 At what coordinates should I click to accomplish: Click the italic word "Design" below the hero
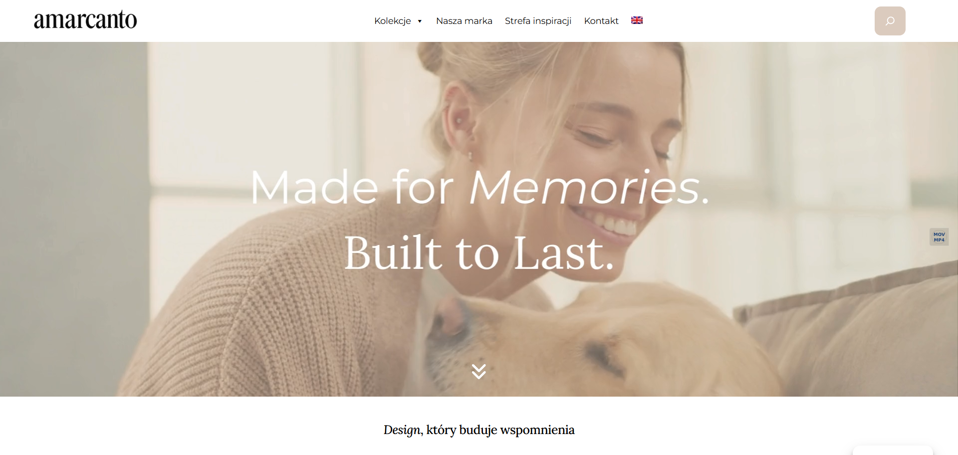[402, 430]
